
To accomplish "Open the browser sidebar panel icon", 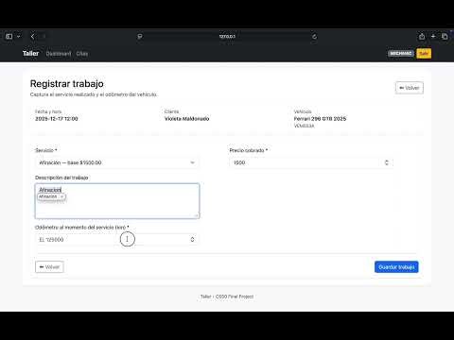I will [9, 37].
